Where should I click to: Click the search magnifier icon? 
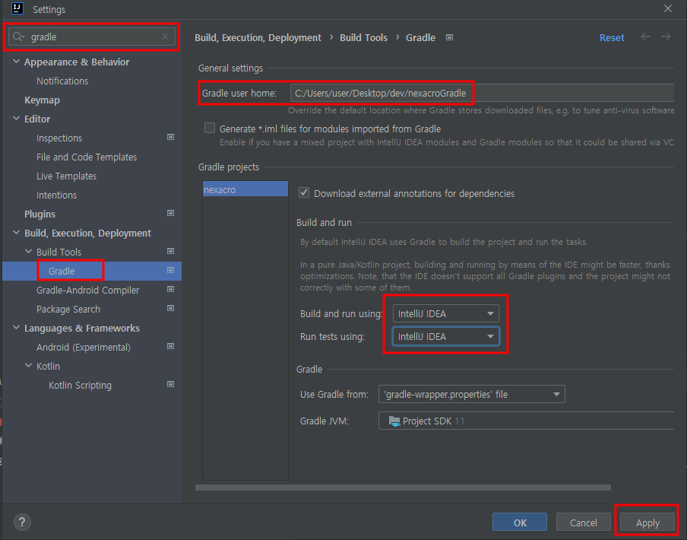pyautogui.click(x=18, y=37)
